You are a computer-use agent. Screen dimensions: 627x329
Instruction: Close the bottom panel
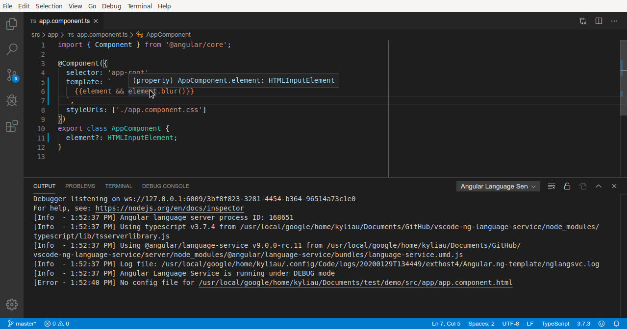(614, 186)
